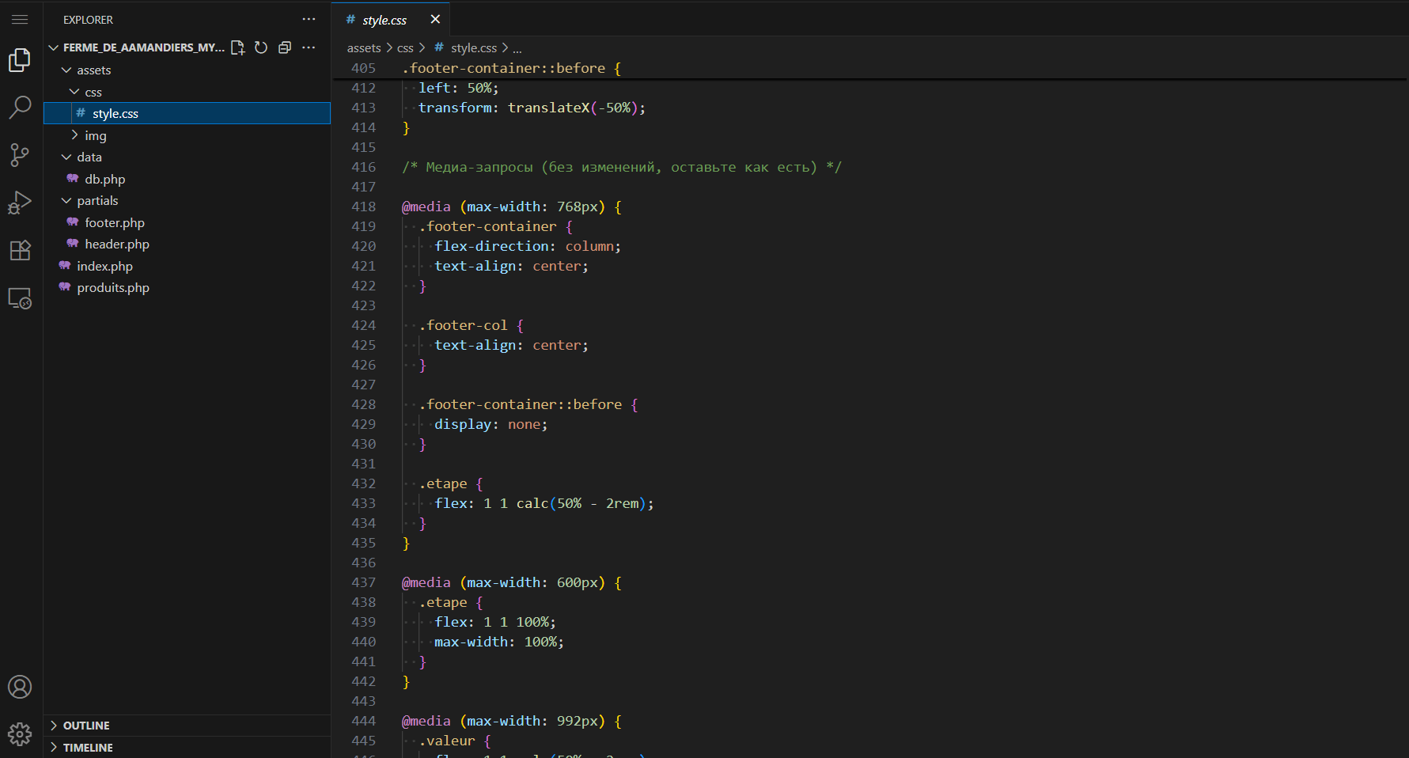
Task: Open db.php from the data folder
Action: pyautogui.click(x=187, y=180)
